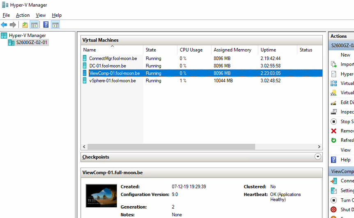Open the New action in Actions pane
Viewport: 354px width, 218px height.
pos(345,55)
